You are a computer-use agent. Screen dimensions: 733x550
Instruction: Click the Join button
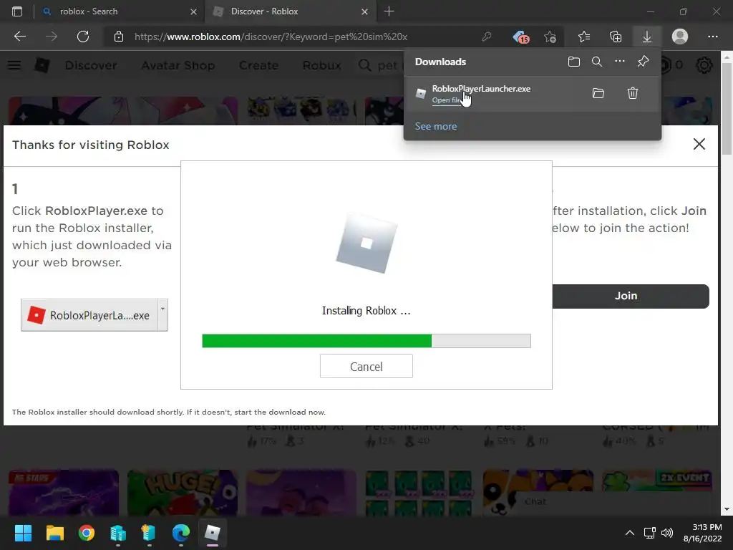[x=630, y=296]
